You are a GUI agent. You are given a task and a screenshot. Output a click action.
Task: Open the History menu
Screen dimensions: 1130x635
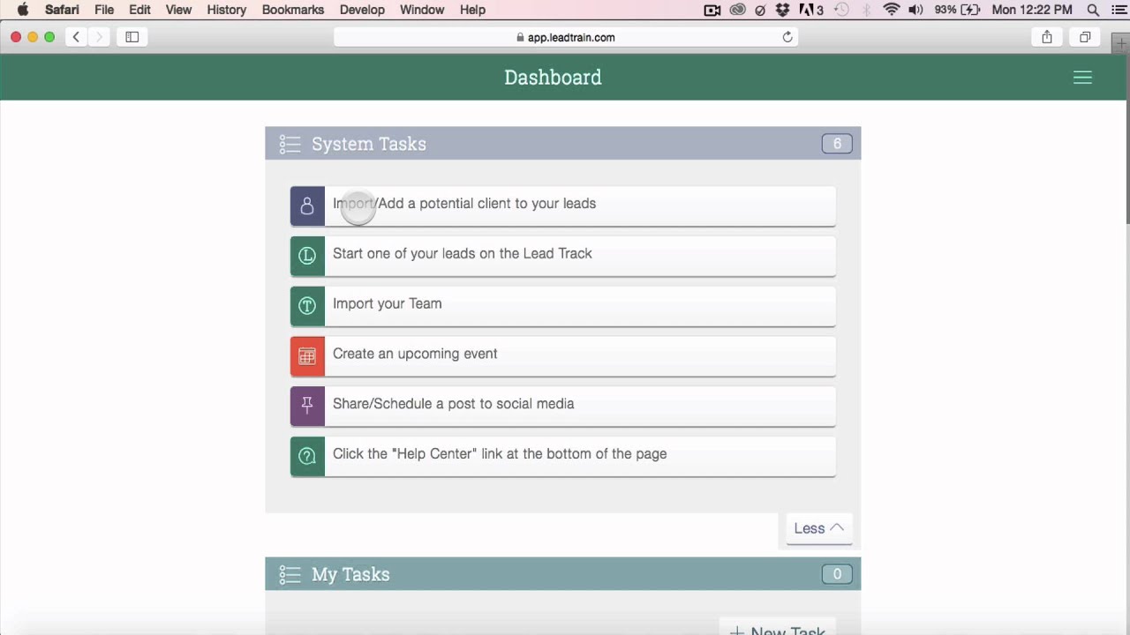pos(227,10)
